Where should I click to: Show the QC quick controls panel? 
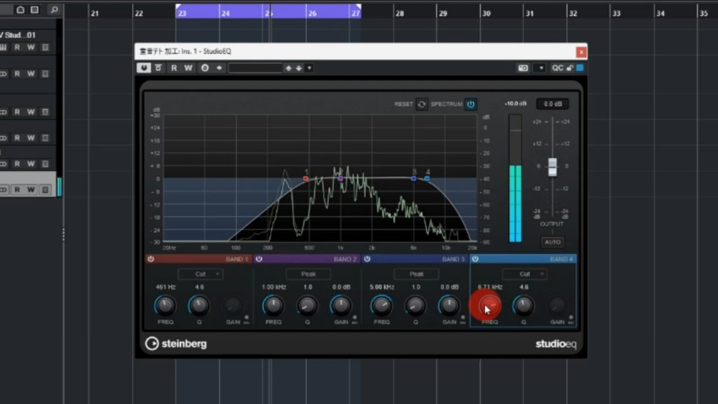pos(557,68)
